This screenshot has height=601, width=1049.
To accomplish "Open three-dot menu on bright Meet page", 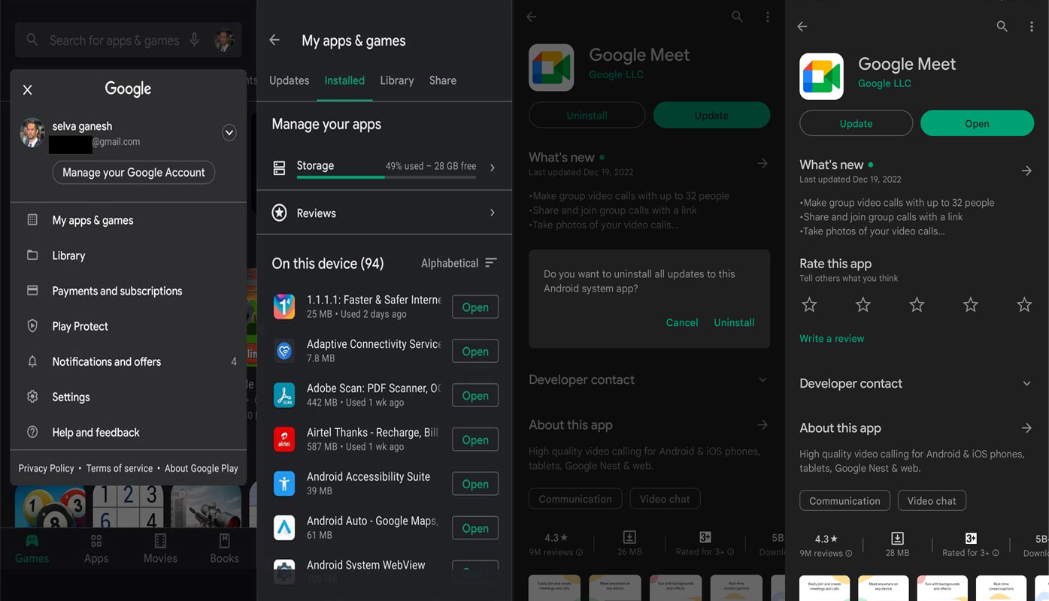I will [x=1032, y=26].
